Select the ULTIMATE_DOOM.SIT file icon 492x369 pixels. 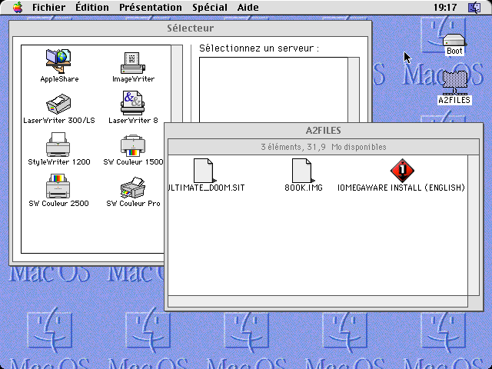click(x=204, y=171)
